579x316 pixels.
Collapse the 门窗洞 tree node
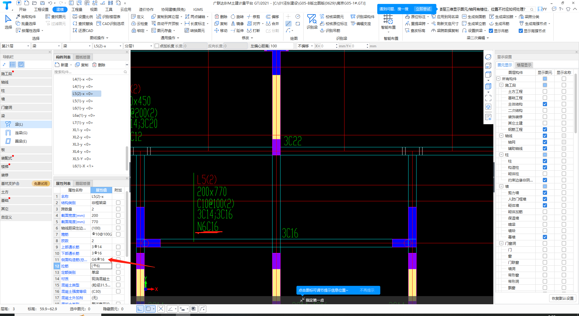pos(501,243)
